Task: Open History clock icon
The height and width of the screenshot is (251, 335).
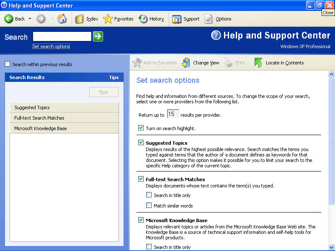Action: 143,19
